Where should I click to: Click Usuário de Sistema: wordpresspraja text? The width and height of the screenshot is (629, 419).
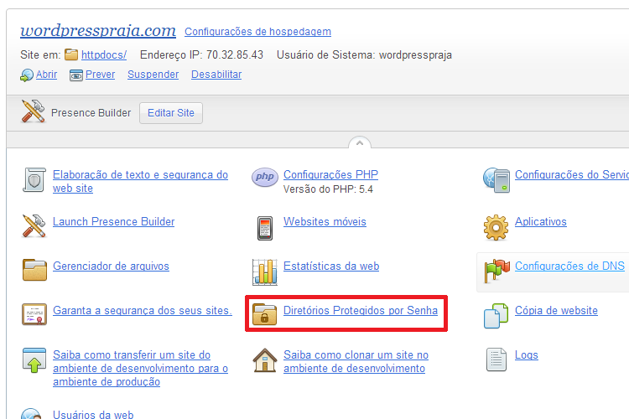364,55
